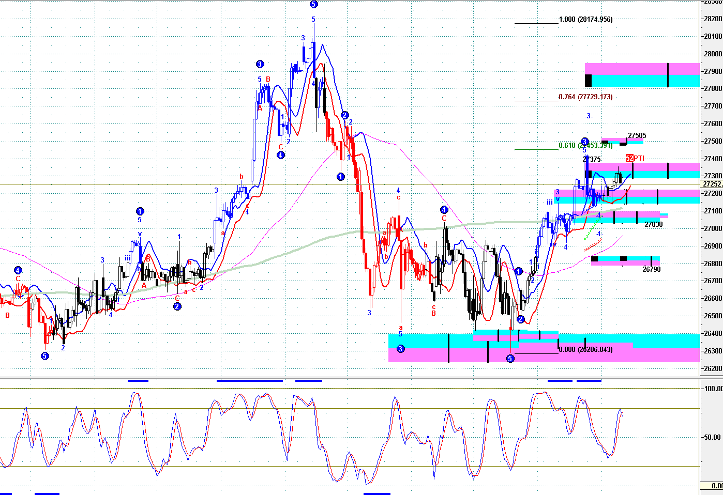
Task: Select the "0.764 (27729.173)" retracement label
Action: click(585, 97)
